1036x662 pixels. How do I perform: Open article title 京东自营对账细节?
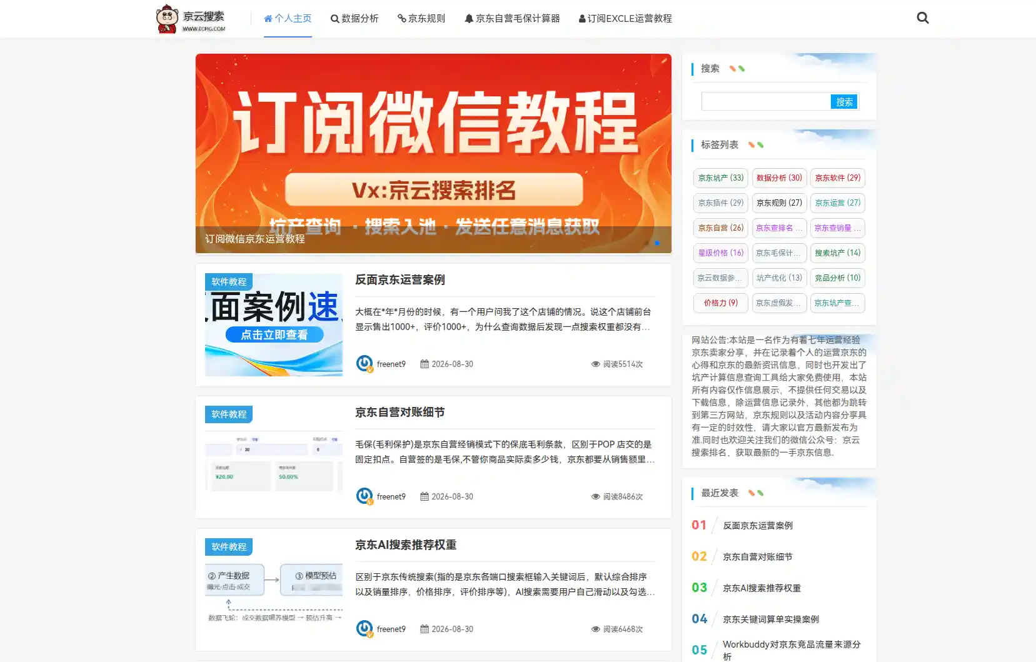[400, 413]
